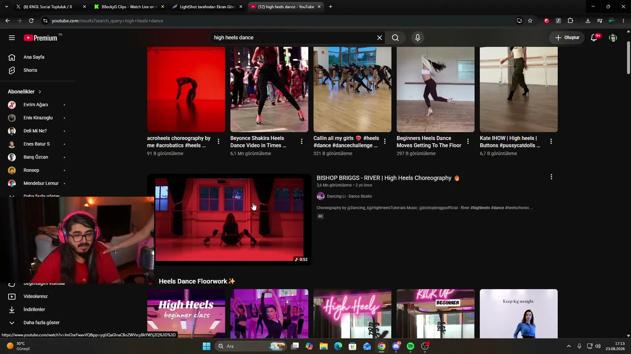Open the Chrome extensions puzzle icon
The height and width of the screenshot is (354, 631).
[x=570, y=21]
